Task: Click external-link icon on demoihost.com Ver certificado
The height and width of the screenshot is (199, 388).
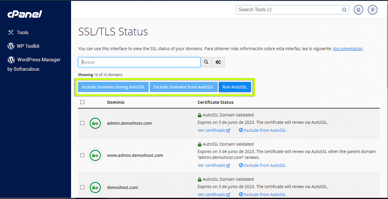Action: (x=229, y=194)
